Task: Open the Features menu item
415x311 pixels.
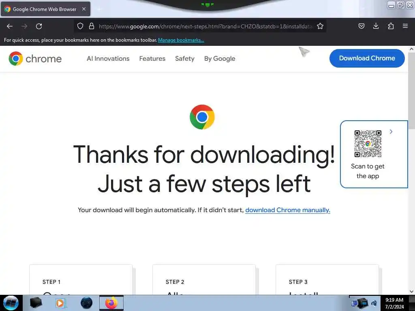Action: click(x=152, y=58)
